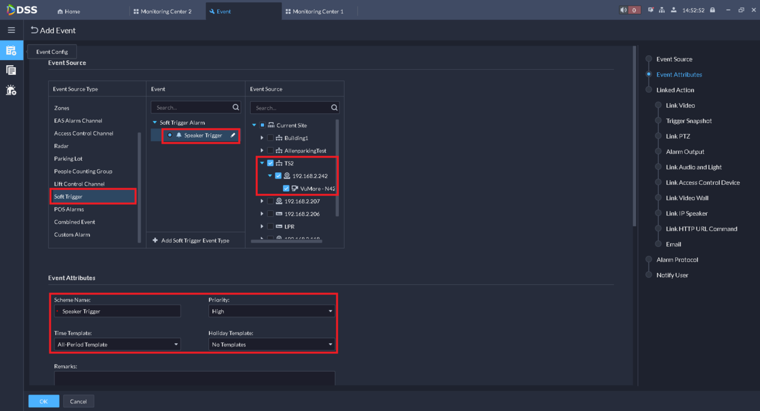Screen dimensions: 760x411
Task: Open the hamburger menu in the sidebar
Action: 11,30
